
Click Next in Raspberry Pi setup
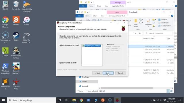(x=108, y=73)
